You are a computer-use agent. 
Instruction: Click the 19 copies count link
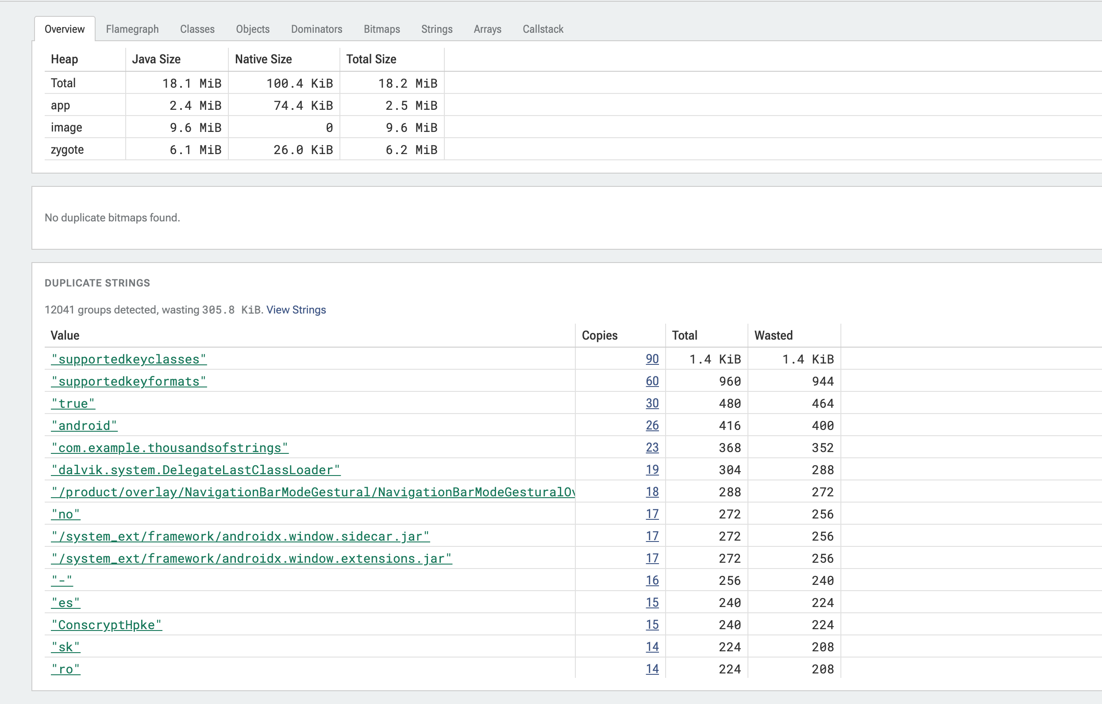pos(652,470)
